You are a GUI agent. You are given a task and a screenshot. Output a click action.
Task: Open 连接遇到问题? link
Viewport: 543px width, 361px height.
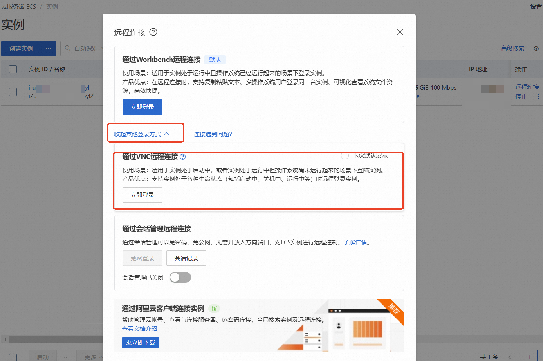tap(213, 134)
